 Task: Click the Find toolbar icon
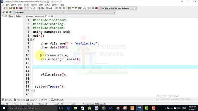pyautogui.click(x=39, y=8)
